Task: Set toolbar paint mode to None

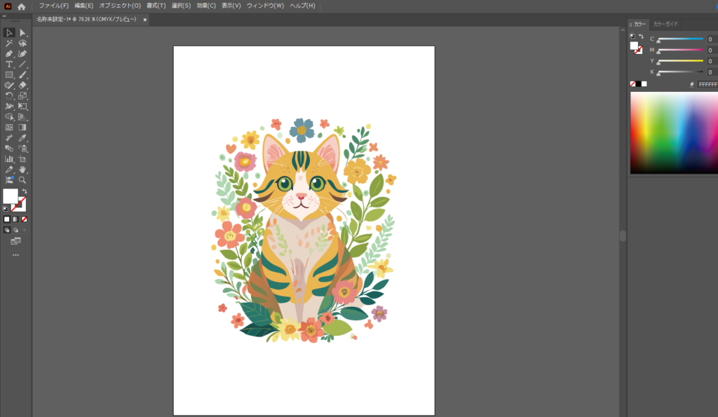Action: [25, 219]
